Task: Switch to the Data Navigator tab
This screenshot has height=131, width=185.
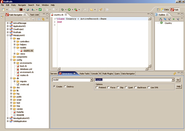Action: (x=128, y=74)
